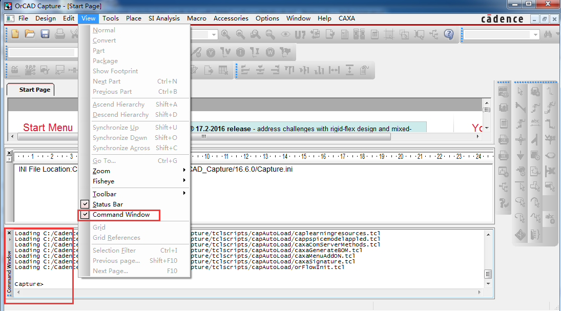Click the Start Page scroll up arrow
This screenshot has width=561, height=311.
(x=487, y=102)
